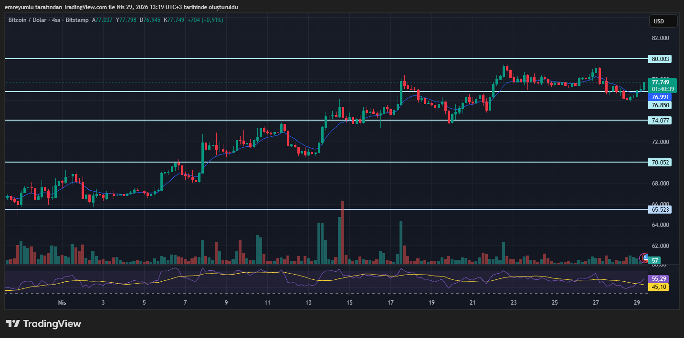Open the 4sa timeframe selector
Image resolution: width=684 pixels, height=338 pixels.
pos(55,20)
